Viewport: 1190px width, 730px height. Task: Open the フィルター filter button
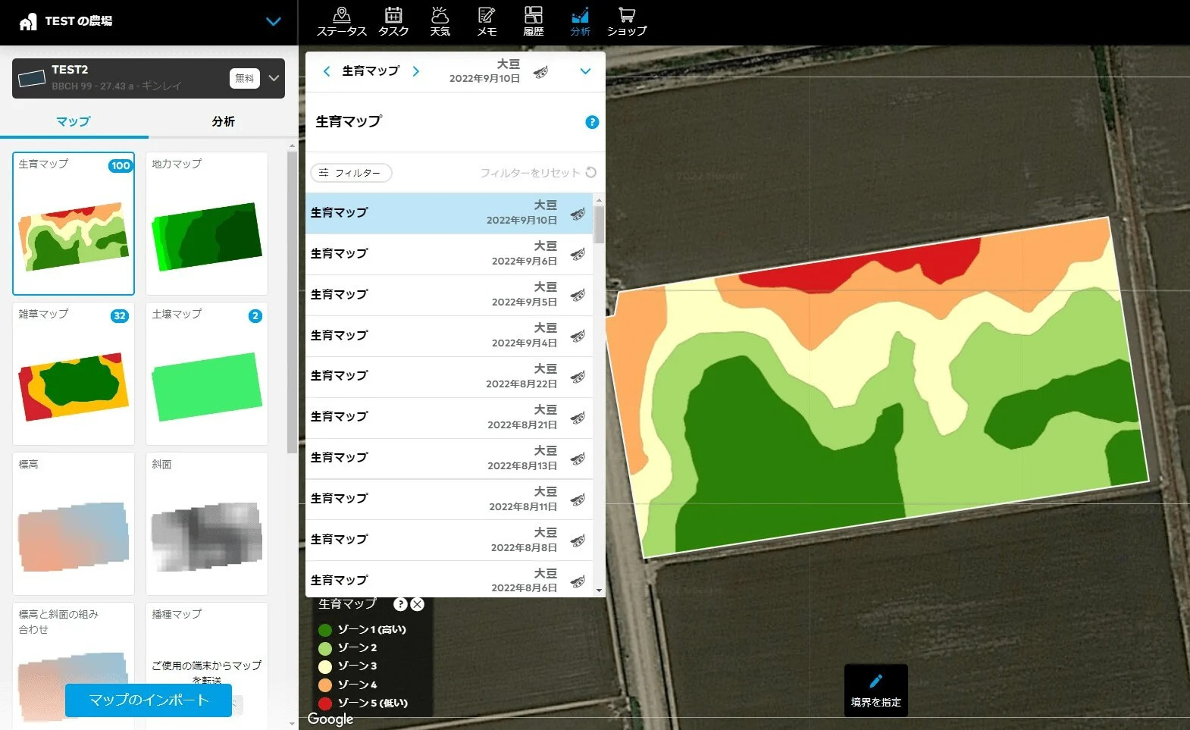pyautogui.click(x=351, y=173)
